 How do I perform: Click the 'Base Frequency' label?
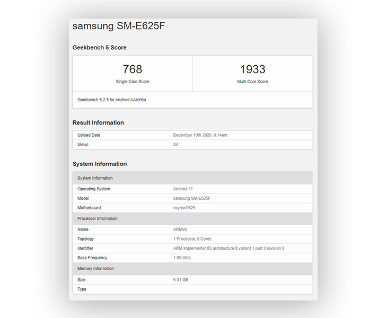pos(92,258)
